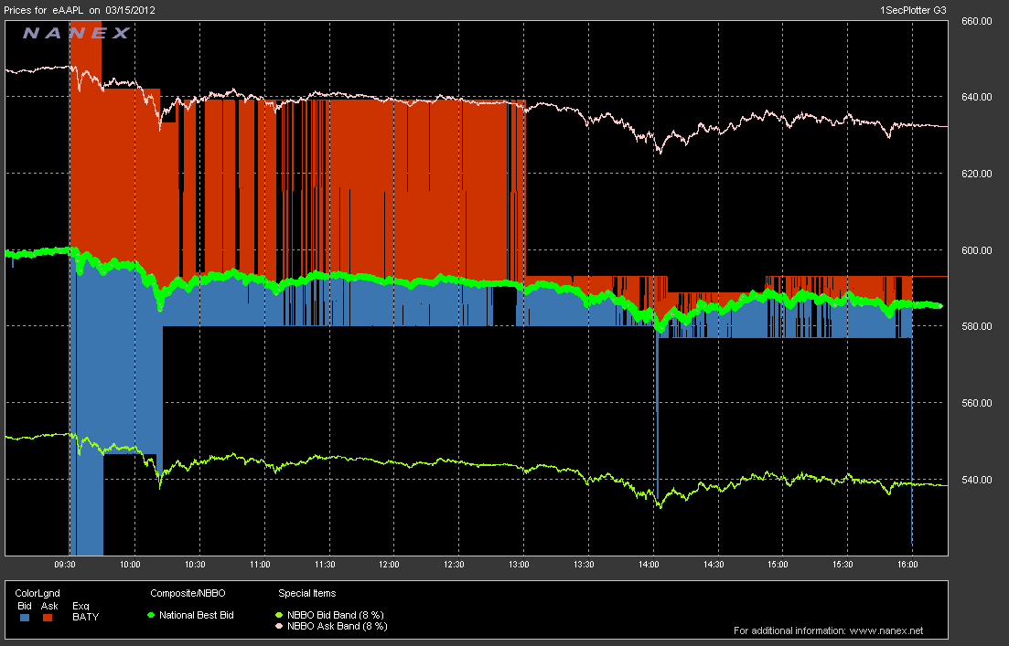Click the 14:30 time axis label

coord(713,565)
